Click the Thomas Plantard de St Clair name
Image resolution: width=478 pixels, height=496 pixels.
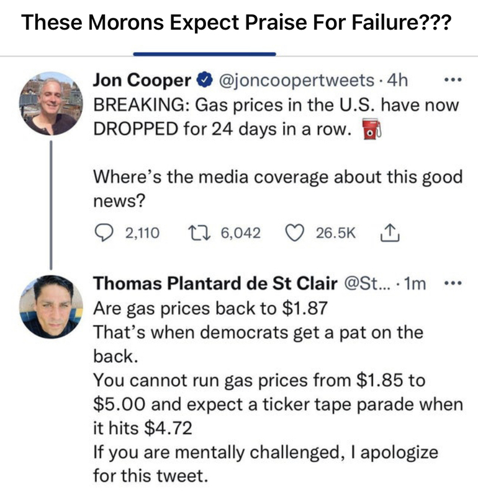pyautogui.click(x=215, y=284)
